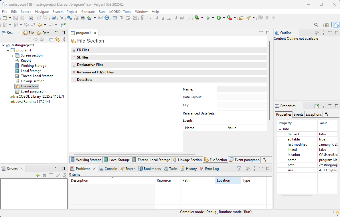Toggle pin editor icon in toolbar
This screenshot has height=217, width=340.
point(64,25)
